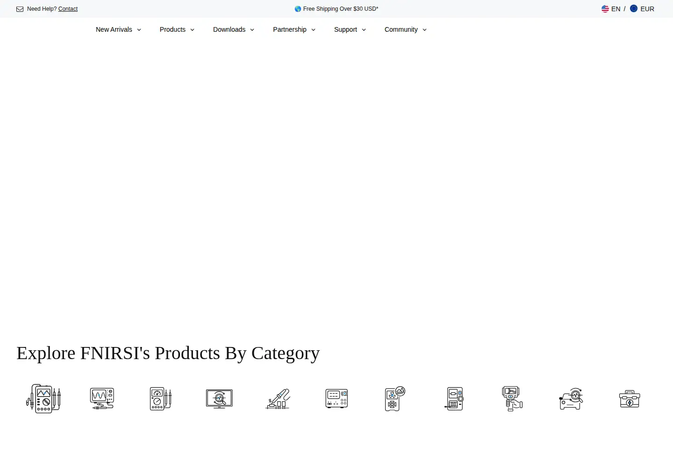The image size is (673, 467).
Task: Open the Contact link
Action: click(x=68, y=9)
